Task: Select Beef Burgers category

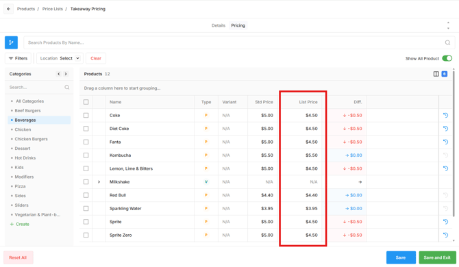Action: [x=28, y=110]
